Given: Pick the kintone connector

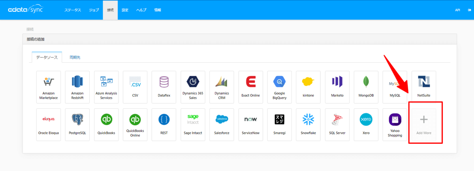Looking at the screenshot, I should (x=308, y=87).
